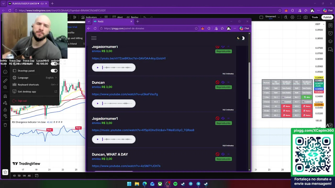The height and width of the screenshot is (188, 335).
Task: Select the 1M time range
Action: (x=24, y=176)
